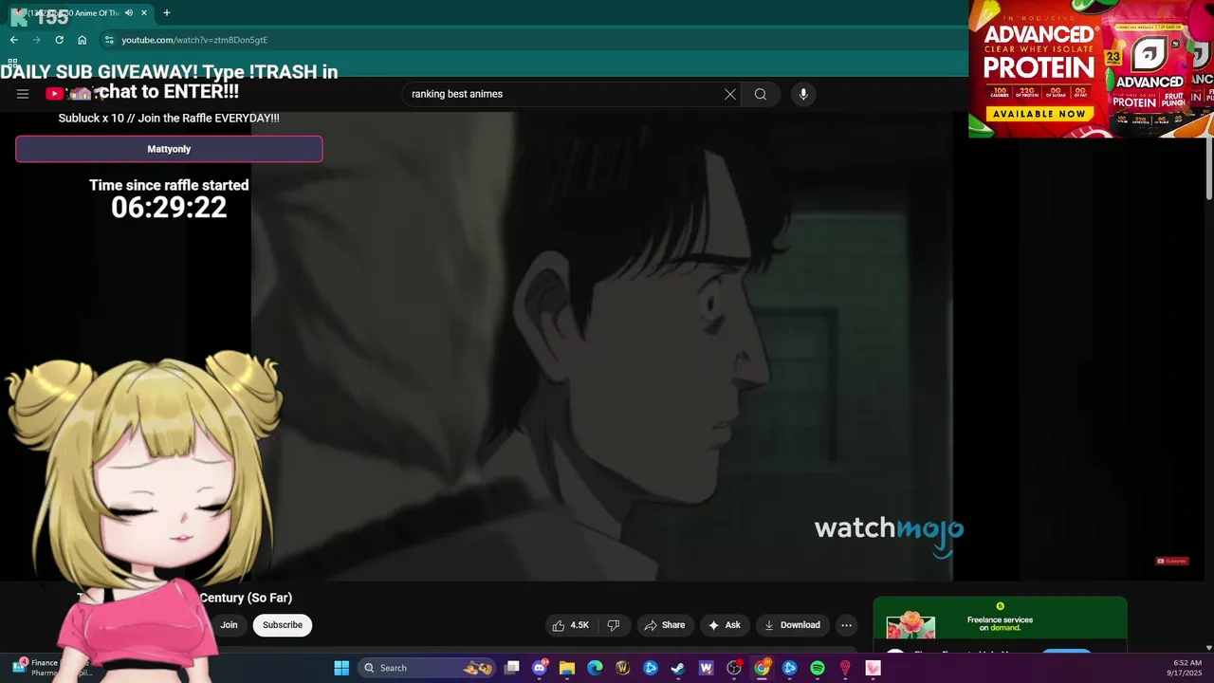This screenshot has width=1214, height=683.
Task: Open the purple W app on the taskbar
Action: (706, 668)
